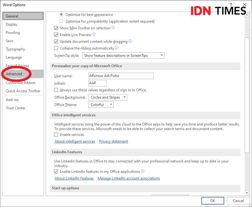
Task: Confirm with the OK button
Action: (213, 201)
